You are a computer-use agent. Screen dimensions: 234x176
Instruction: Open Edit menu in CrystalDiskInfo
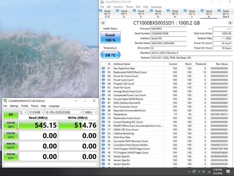coord(109,7)
